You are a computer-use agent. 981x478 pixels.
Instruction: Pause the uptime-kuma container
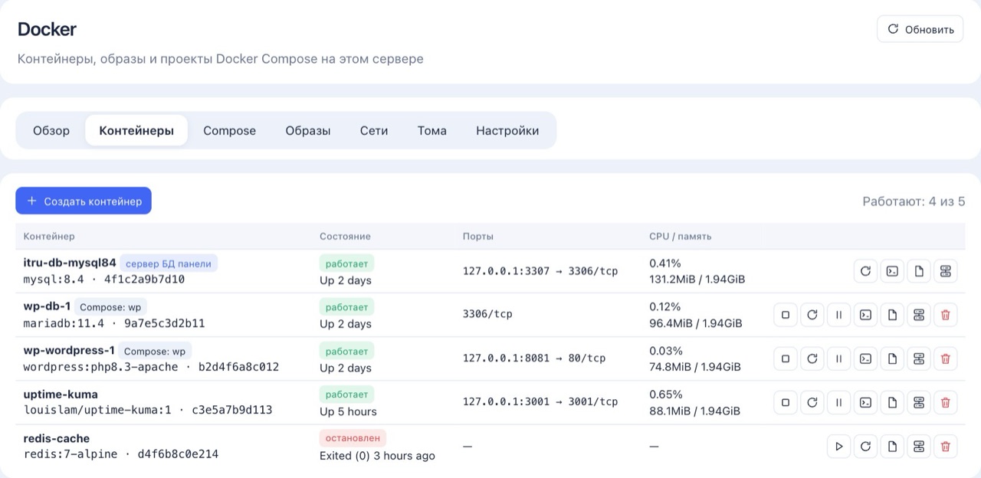click(839, 402)
